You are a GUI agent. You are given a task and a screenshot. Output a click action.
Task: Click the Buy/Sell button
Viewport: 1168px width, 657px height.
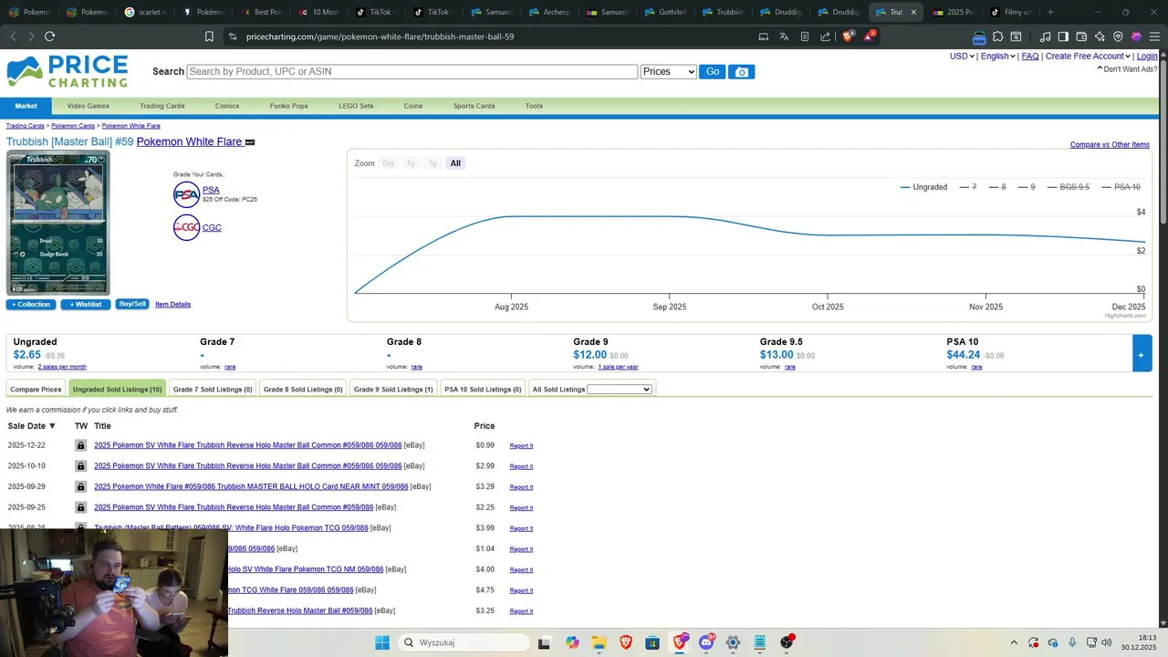coord(132,304)
